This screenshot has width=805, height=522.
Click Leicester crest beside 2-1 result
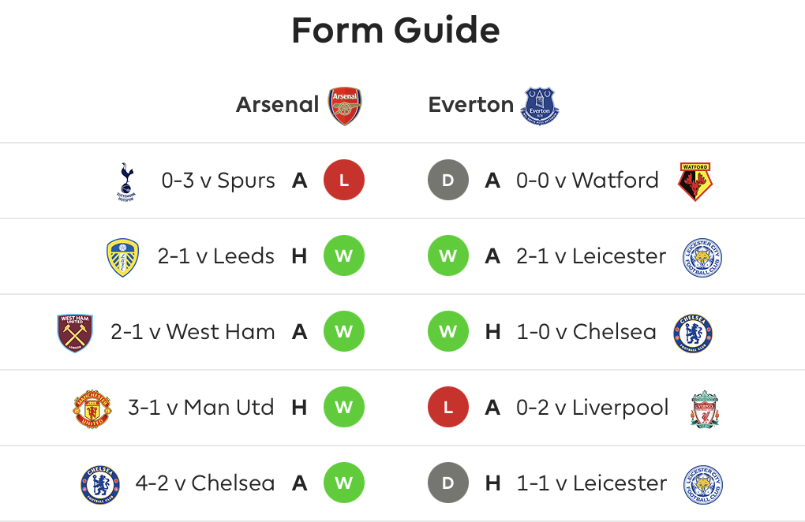702,257
